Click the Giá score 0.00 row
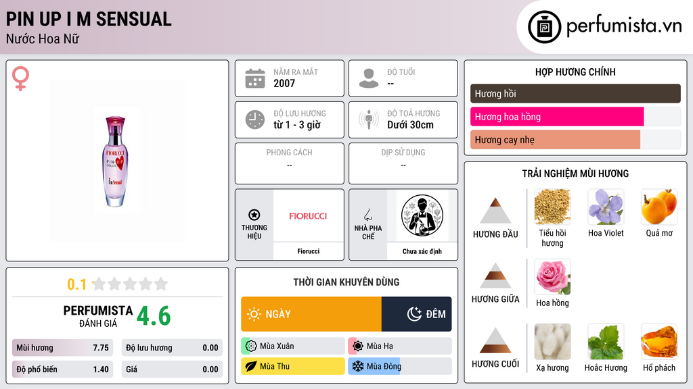 coord(172,369)
